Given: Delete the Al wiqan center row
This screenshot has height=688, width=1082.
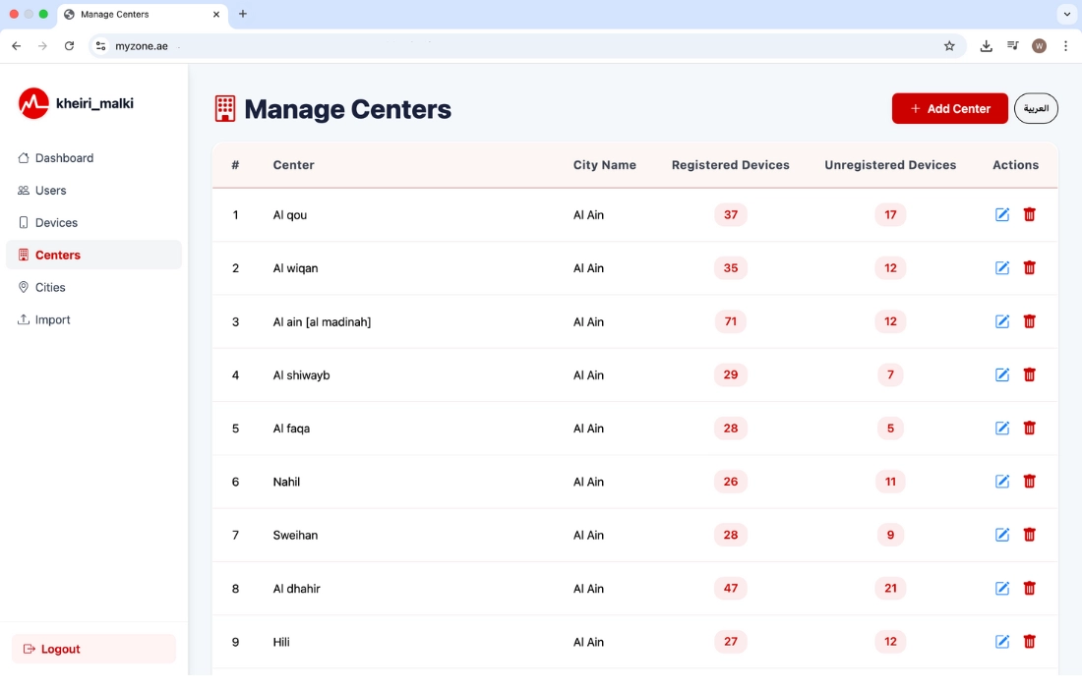Looking at the screenshot, I should 1029,268.
